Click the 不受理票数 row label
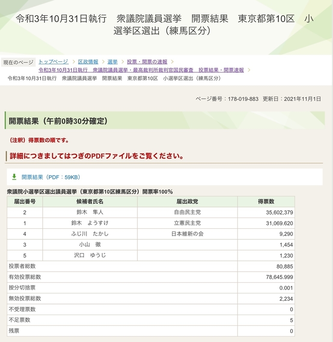The image size is (333, 342). (x=22, y=309)
